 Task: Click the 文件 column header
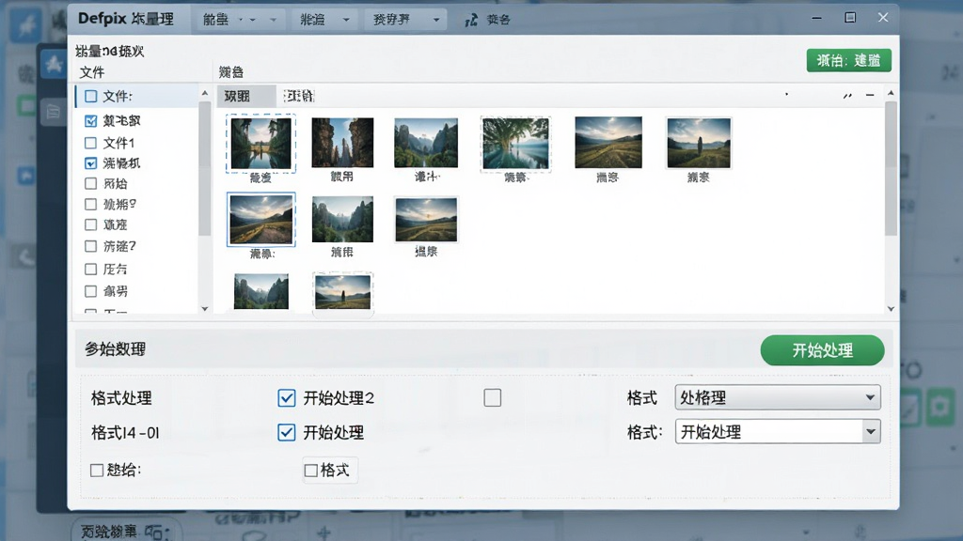point(92,72)
